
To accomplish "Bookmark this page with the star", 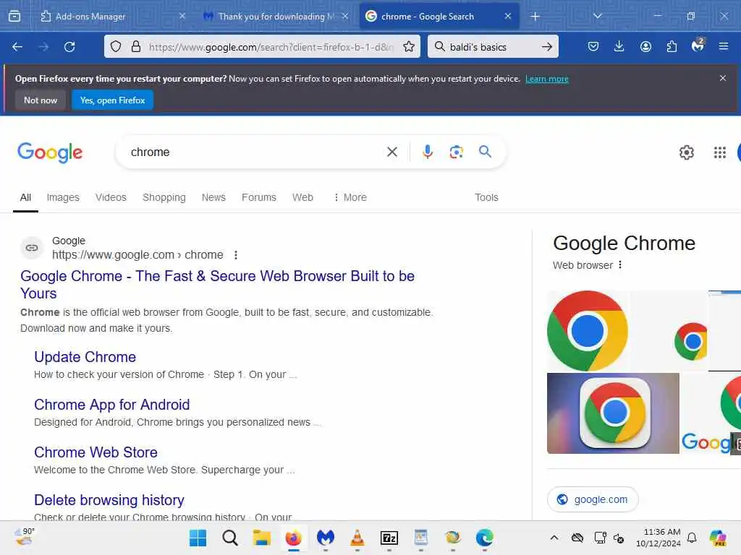I will [x=409, y=46].
